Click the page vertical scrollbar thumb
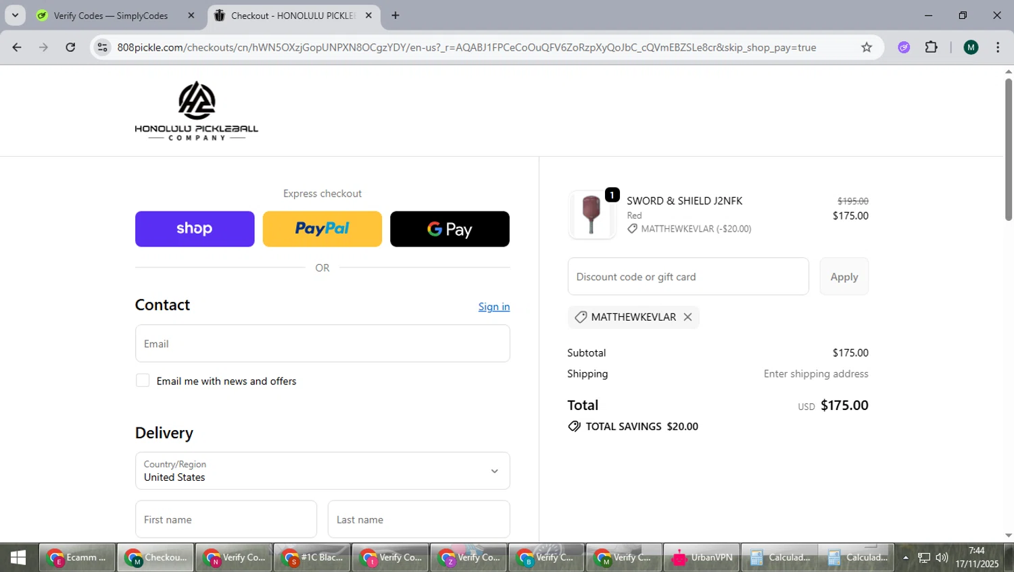 tap(1009, 149)
